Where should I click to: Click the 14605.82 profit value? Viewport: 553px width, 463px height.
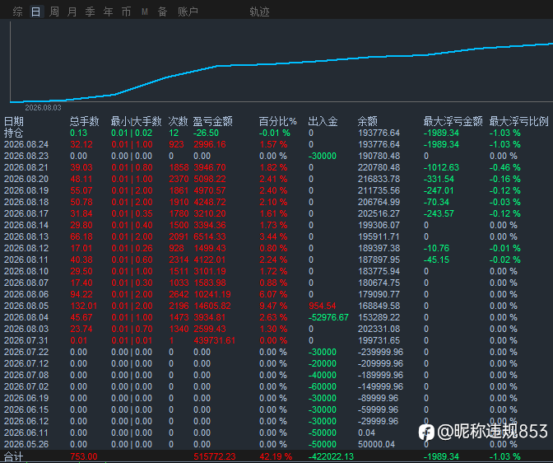(212, 306)
